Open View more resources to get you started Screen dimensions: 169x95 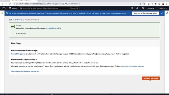pyautogui.click(x=25, y=71)
